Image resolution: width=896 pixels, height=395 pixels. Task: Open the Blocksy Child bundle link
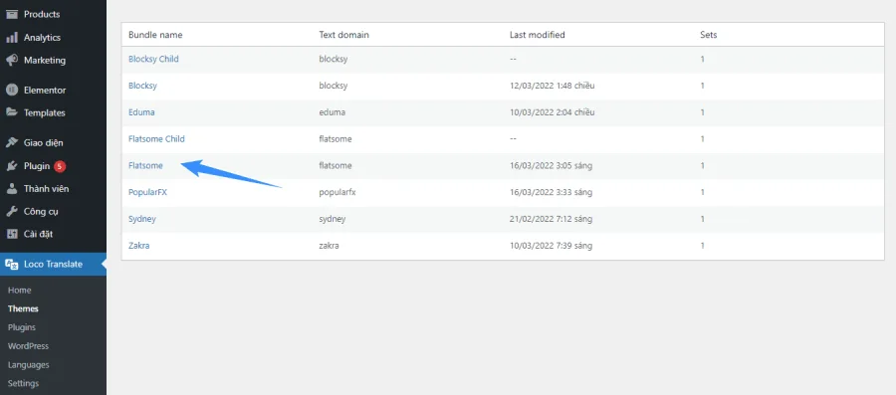tap(153, 59)
